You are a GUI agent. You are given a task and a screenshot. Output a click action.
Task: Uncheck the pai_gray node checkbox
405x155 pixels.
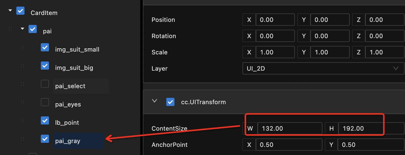click(45, 139)
